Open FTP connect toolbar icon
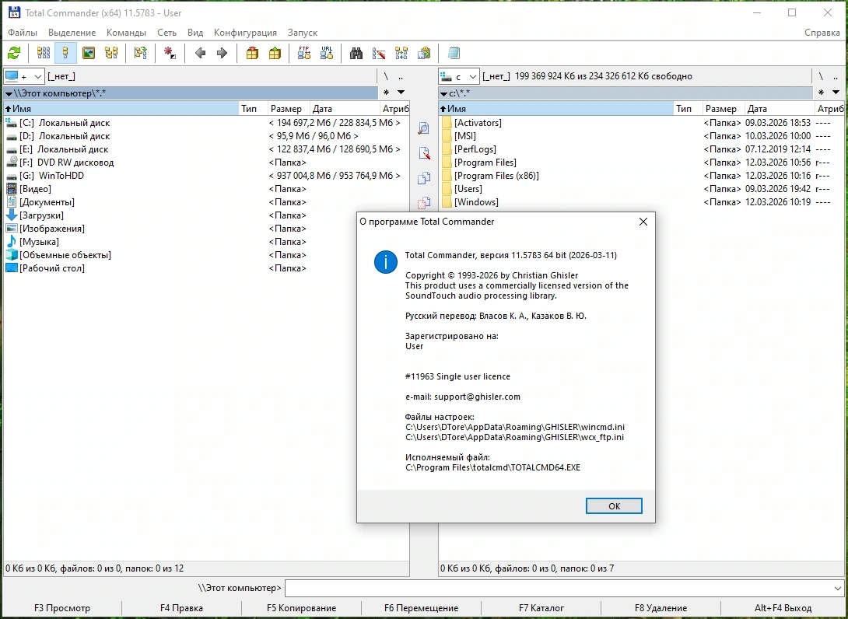 [304, 53]
